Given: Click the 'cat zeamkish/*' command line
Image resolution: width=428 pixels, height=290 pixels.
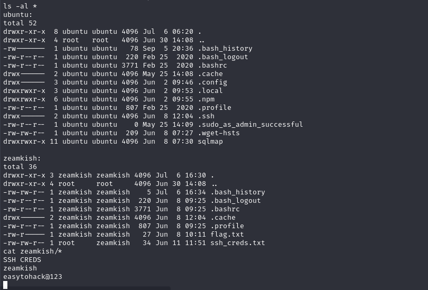Looking at the screenshot, I should pyautogui.click(x=33, y=251).
